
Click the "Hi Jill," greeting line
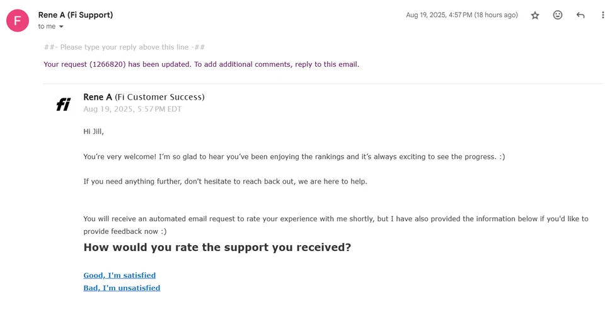pyautogui.click(x=93, y=132)
